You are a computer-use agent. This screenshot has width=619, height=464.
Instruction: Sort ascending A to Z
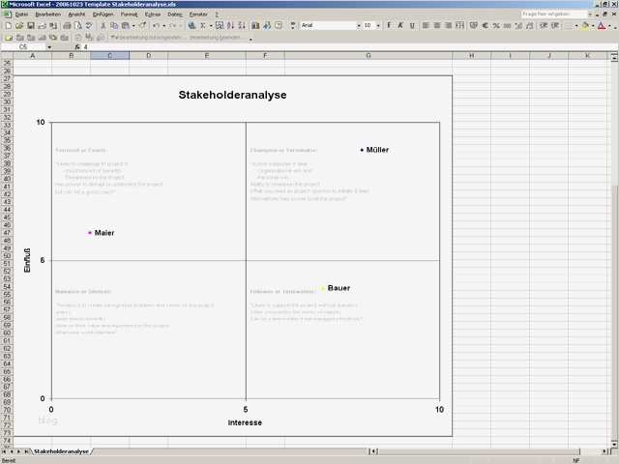tap(230, 26)
